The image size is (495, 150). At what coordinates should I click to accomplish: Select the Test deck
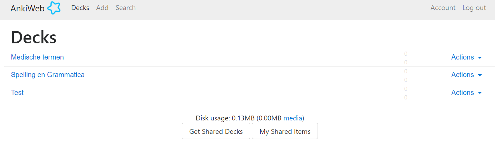tap(17, 93)
